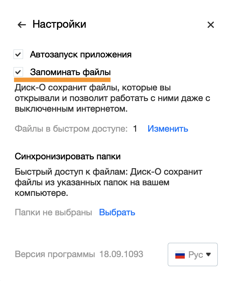Toggle the Автозапуск приложения checkbox

[18, 54]
